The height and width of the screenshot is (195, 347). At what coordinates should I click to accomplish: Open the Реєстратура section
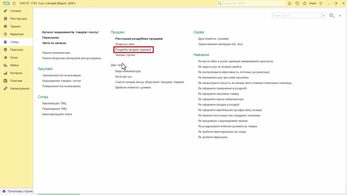[18, 19]
